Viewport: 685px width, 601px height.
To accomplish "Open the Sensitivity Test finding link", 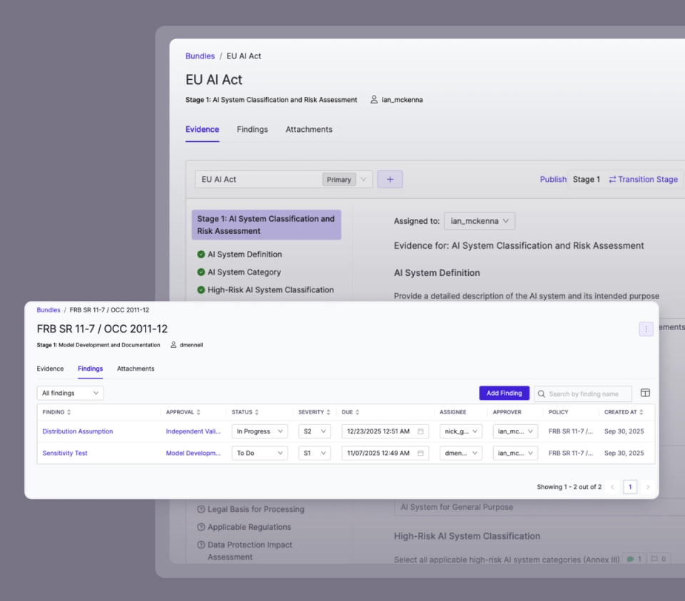I will (x=65, y=453).
